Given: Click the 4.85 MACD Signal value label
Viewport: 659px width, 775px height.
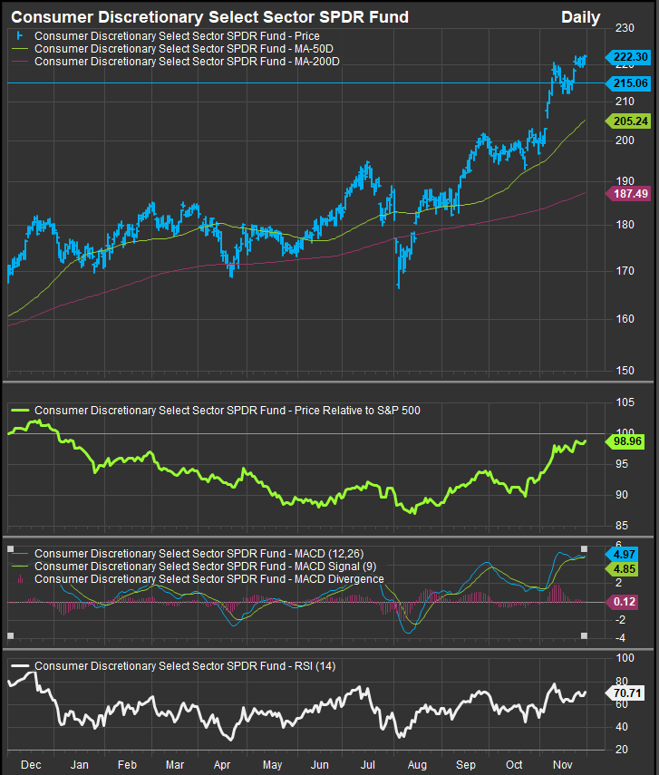Looking at the screenshot, I should (x=622, y=569).
